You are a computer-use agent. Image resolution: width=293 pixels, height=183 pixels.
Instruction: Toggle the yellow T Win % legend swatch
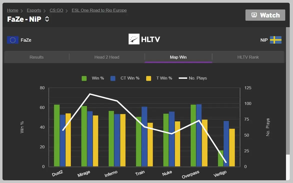[149, 78]
